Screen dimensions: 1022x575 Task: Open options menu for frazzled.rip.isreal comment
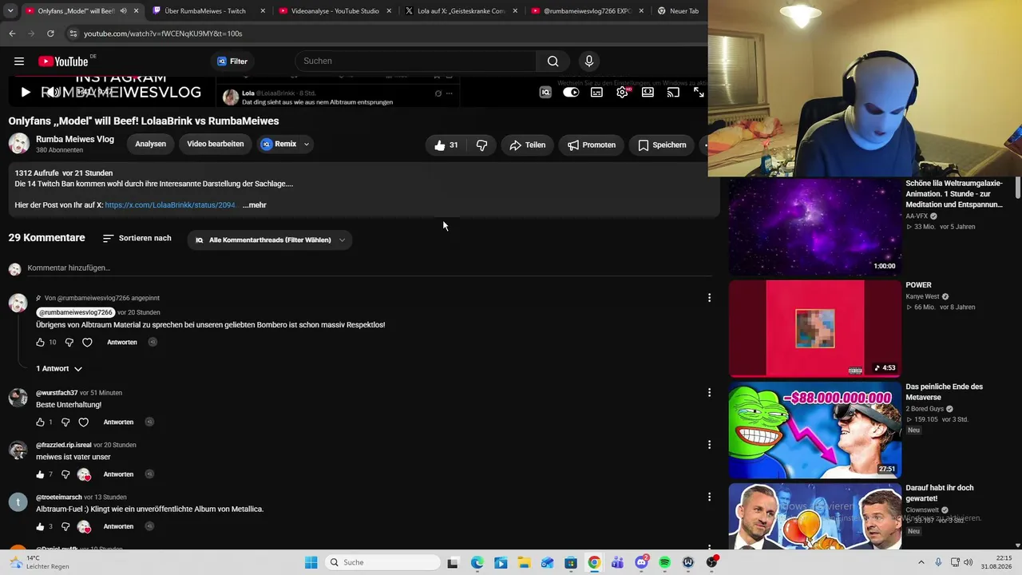[709, 445]
